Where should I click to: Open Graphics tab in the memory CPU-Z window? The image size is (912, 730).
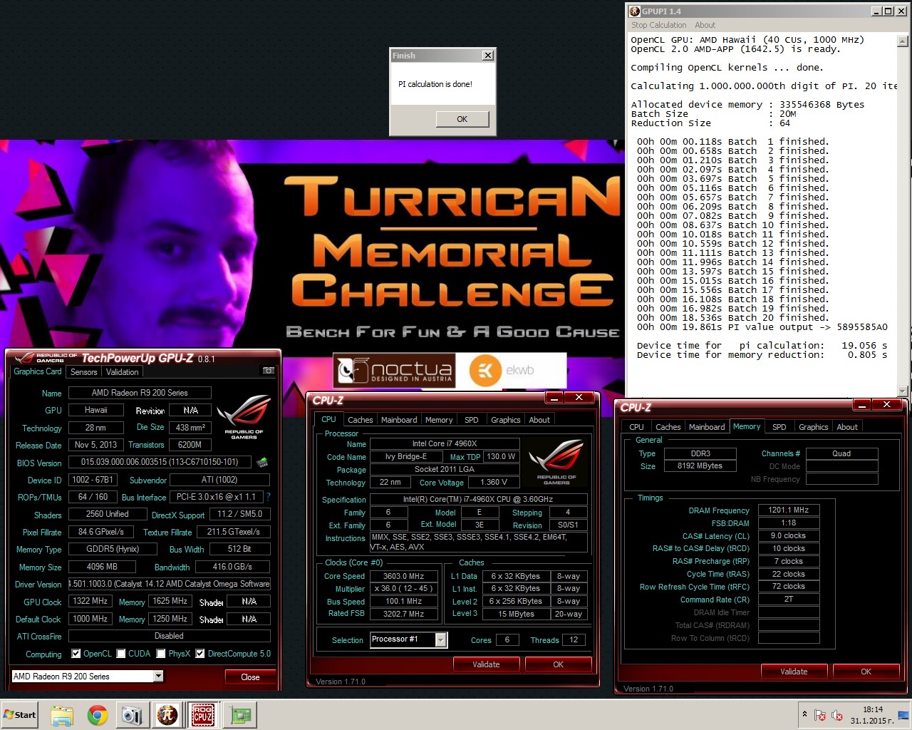click(x=814, y=427)
